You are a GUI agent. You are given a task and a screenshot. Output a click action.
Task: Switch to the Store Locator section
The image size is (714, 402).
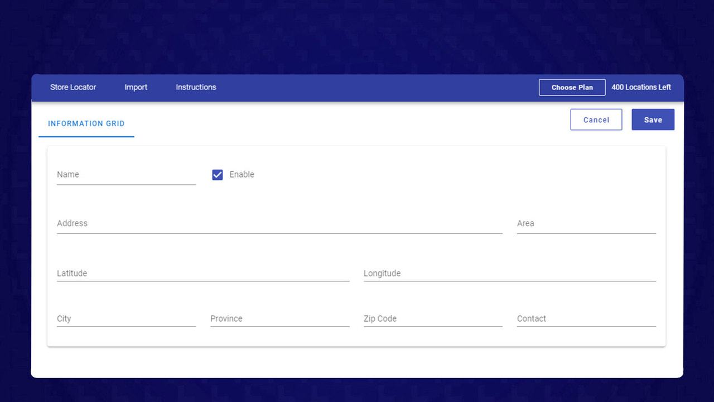pos(73,87)
